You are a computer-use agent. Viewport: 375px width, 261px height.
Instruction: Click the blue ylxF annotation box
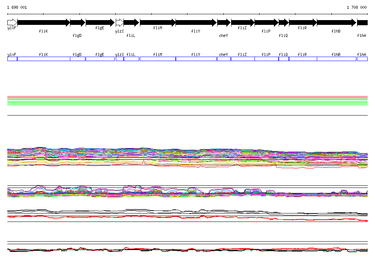[x=12, y=59]
